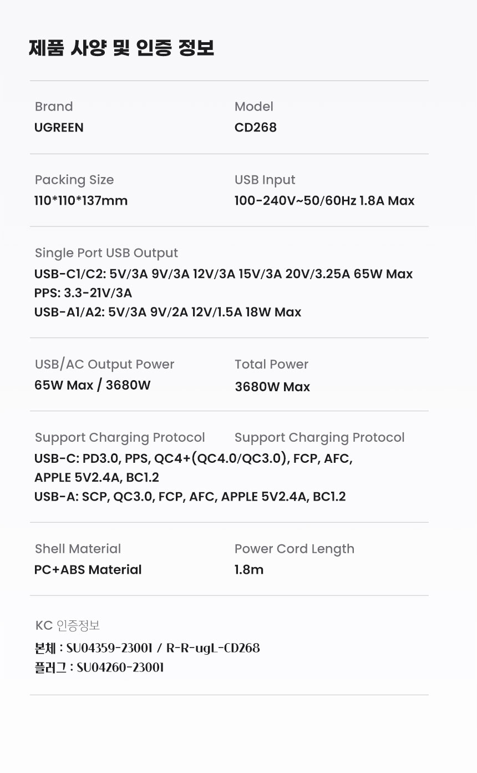Select the USB-C1/C2 output specification line

(x=223, y=274)
